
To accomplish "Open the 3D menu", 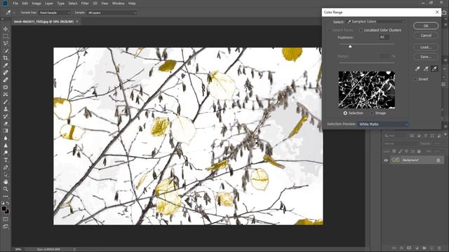I will tap(95, 3).
